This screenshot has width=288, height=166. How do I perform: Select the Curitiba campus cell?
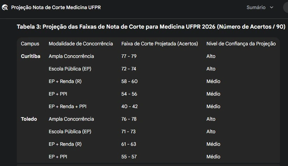(30, 56)
